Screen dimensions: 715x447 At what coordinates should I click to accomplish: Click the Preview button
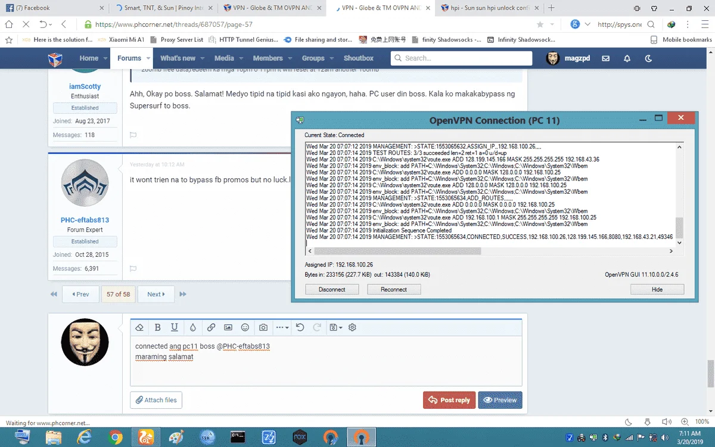point(500,400)
